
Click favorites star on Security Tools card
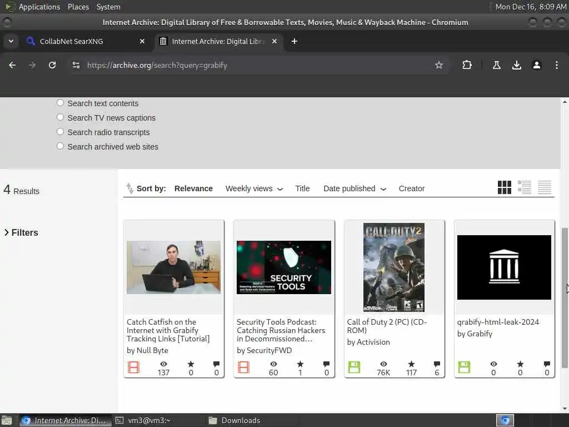tap(300, 364)
